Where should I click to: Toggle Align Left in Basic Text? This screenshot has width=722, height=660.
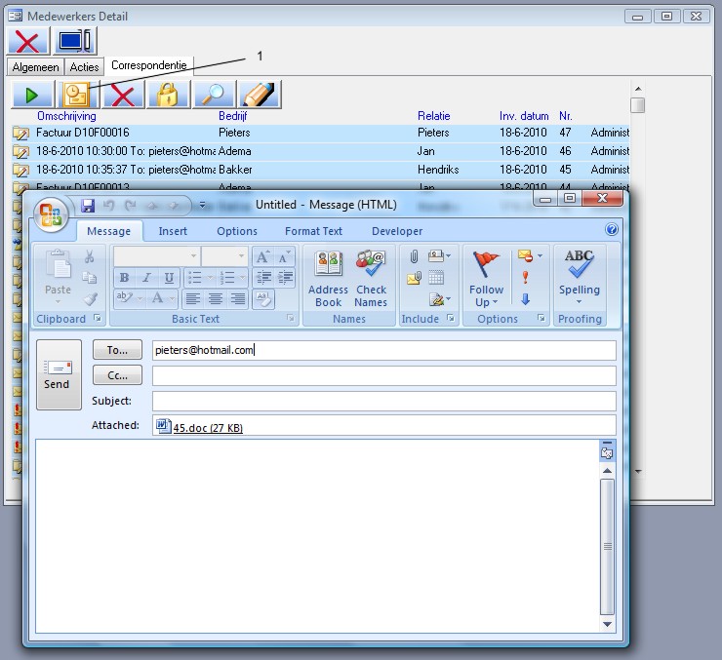click(x=193, y=299)
